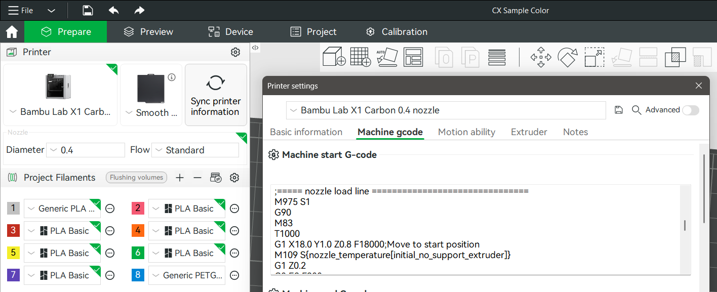Screen dimensions: 717x292
Task: Click Sync printer information button
Action: [216, 95]
